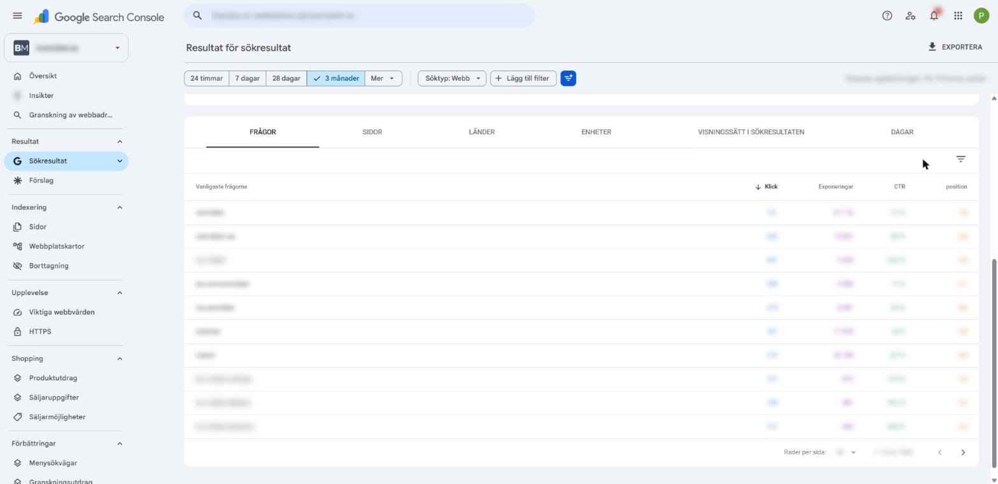
Task: Open Webbplatskartor in the sidebar
Action: [66, 246]
